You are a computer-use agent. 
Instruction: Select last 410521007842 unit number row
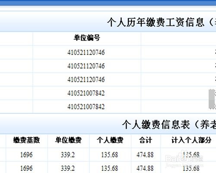coord(86,107)
